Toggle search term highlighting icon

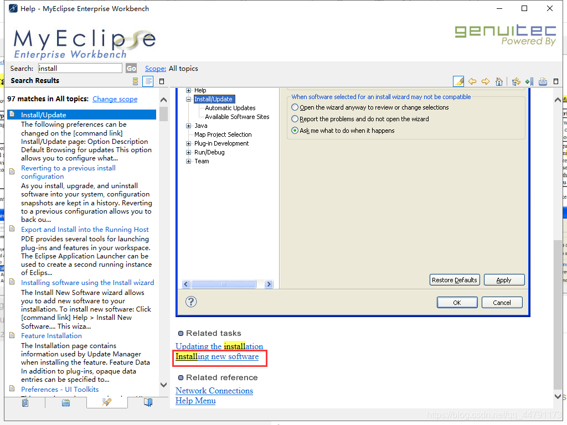click(458, 81)
